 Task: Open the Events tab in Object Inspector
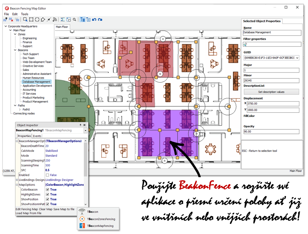pyautogui.click(x=37, y=136)
